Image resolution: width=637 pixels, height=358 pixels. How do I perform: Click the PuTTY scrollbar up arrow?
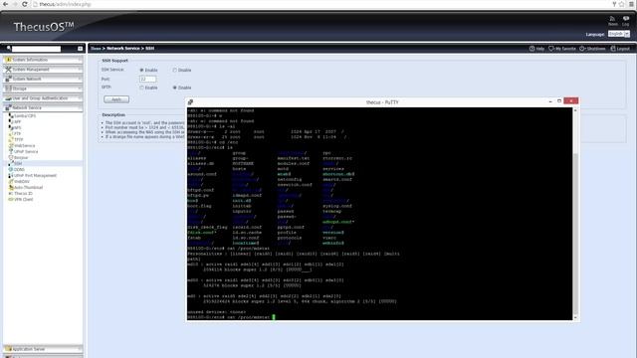pyautogui.click(x=575, y=110)
